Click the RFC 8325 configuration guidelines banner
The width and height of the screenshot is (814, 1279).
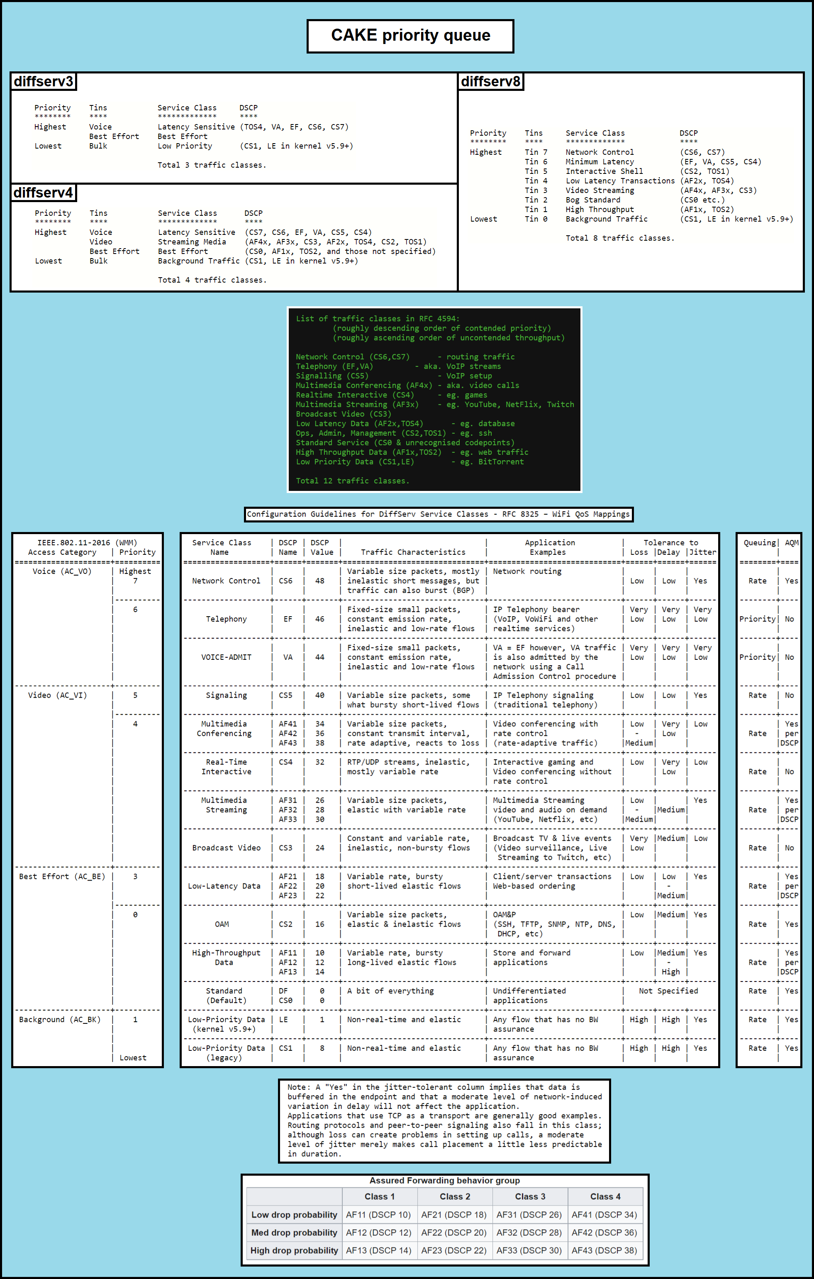point(439,514)
